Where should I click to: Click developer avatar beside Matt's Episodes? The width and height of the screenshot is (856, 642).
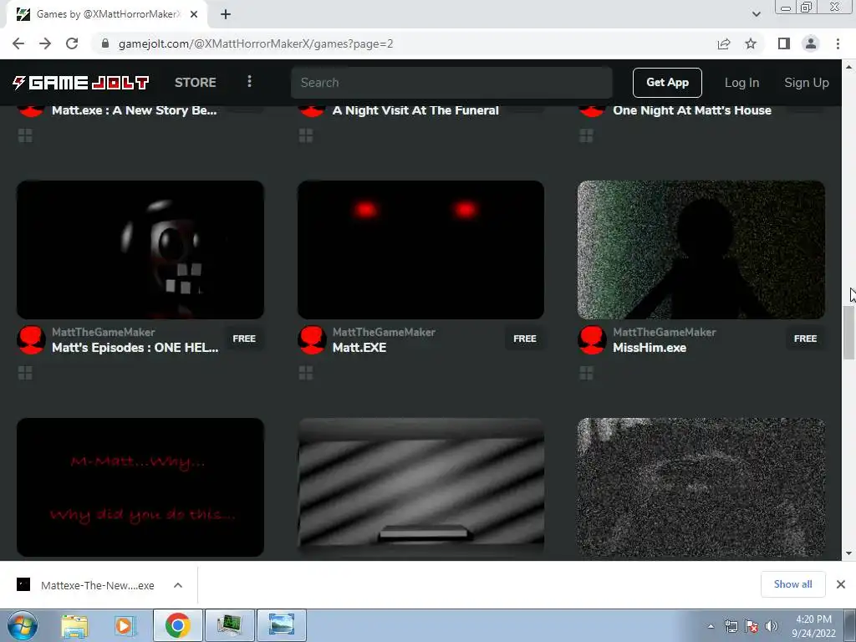31,339
